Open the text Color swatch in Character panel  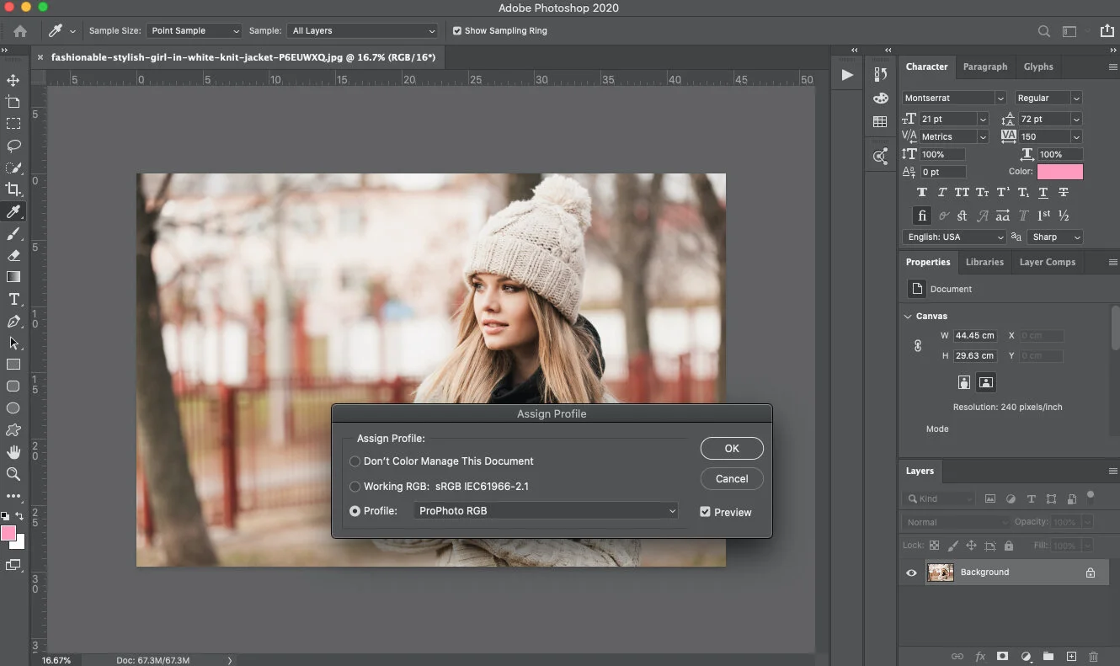1059,171
